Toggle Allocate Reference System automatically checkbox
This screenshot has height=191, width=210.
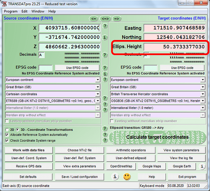tap(7, 135)
